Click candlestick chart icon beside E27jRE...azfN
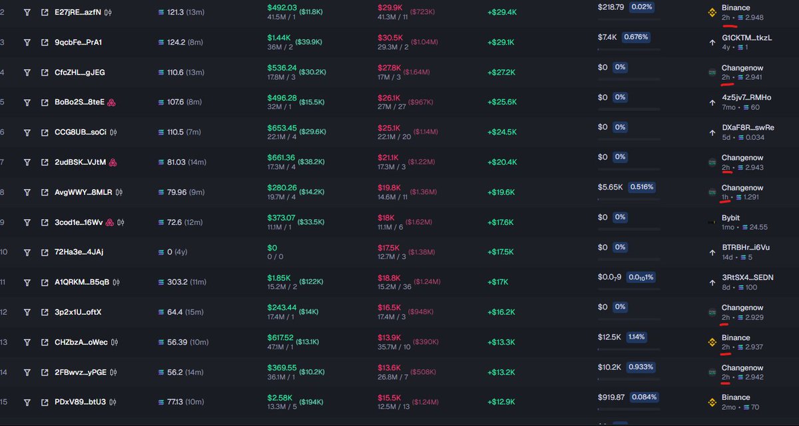799x426 pixels. [x=108, y=12]
